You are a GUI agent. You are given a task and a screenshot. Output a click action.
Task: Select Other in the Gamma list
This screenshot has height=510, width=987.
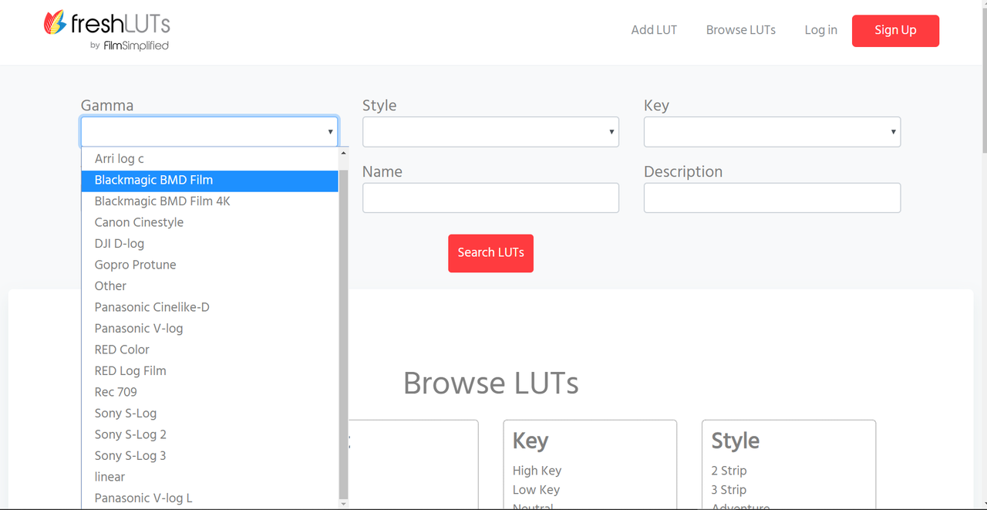coord(210,286)
